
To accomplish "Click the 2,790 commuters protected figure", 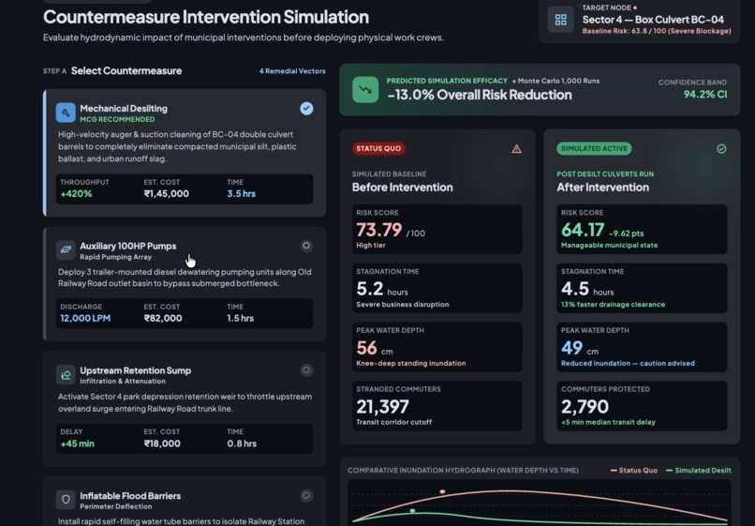I will [585, 407].
